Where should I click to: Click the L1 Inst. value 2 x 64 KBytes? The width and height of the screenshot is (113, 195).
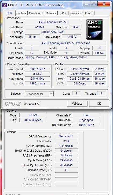click(80, 74)
